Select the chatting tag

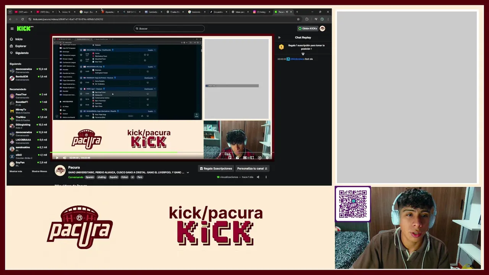[102, 177]
